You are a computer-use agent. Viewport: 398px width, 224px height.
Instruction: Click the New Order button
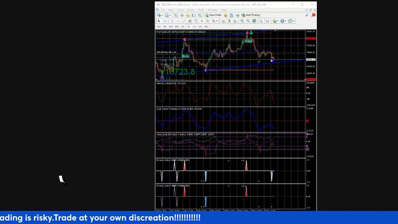(213, 15)
